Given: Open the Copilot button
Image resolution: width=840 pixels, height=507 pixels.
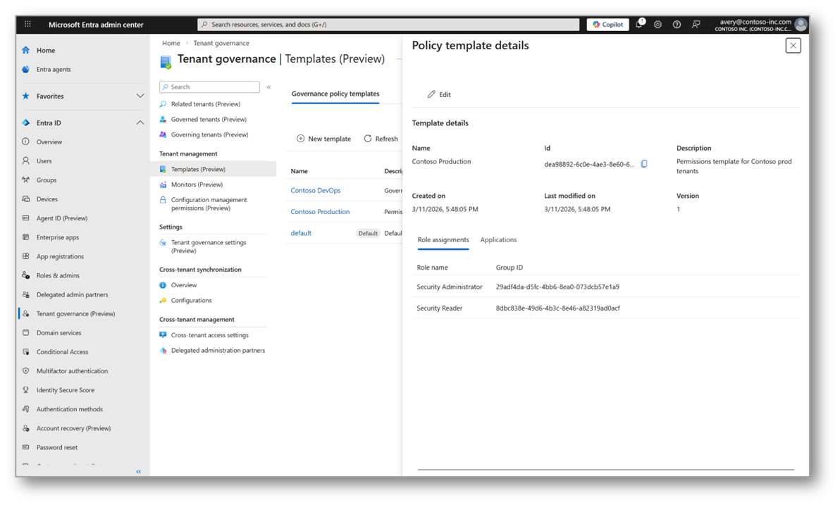Looking at the screenshot, I should (x=607, y=25).
